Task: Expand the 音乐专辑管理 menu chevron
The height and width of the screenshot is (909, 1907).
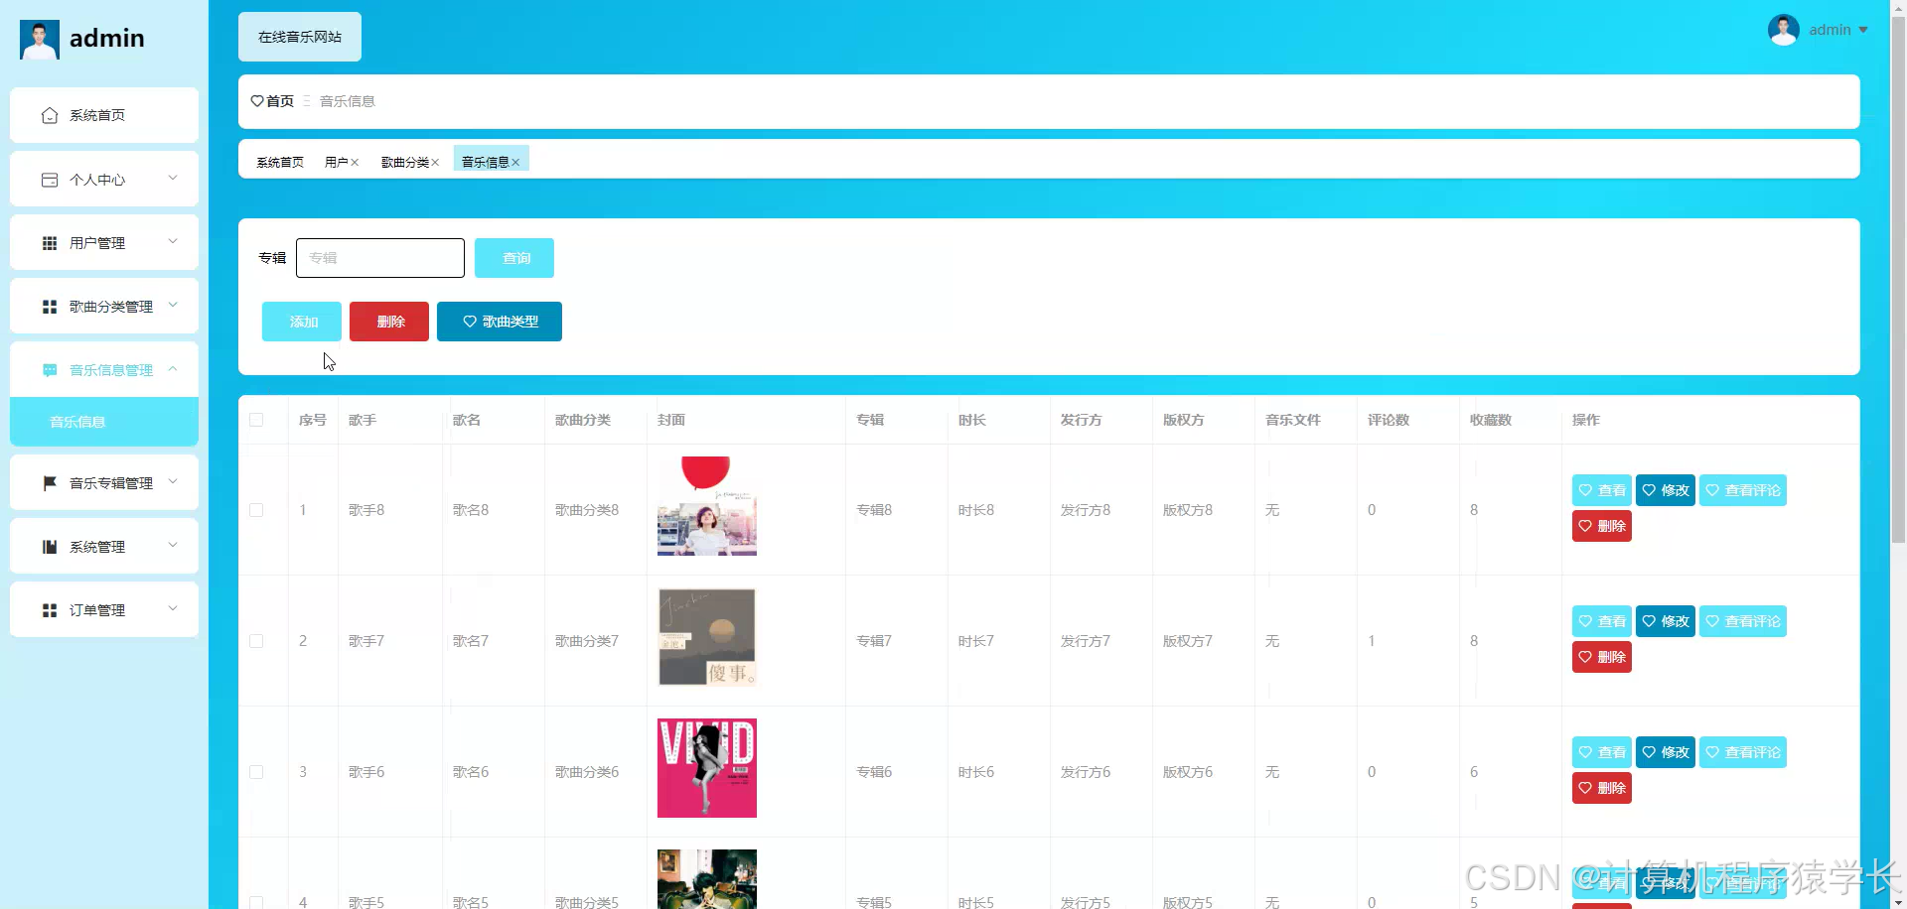Action: pos(173,482)
